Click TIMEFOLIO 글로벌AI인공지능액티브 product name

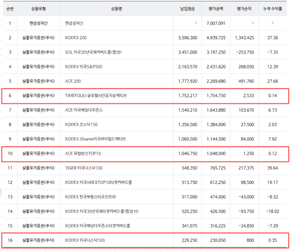click(x=96, y=96)
